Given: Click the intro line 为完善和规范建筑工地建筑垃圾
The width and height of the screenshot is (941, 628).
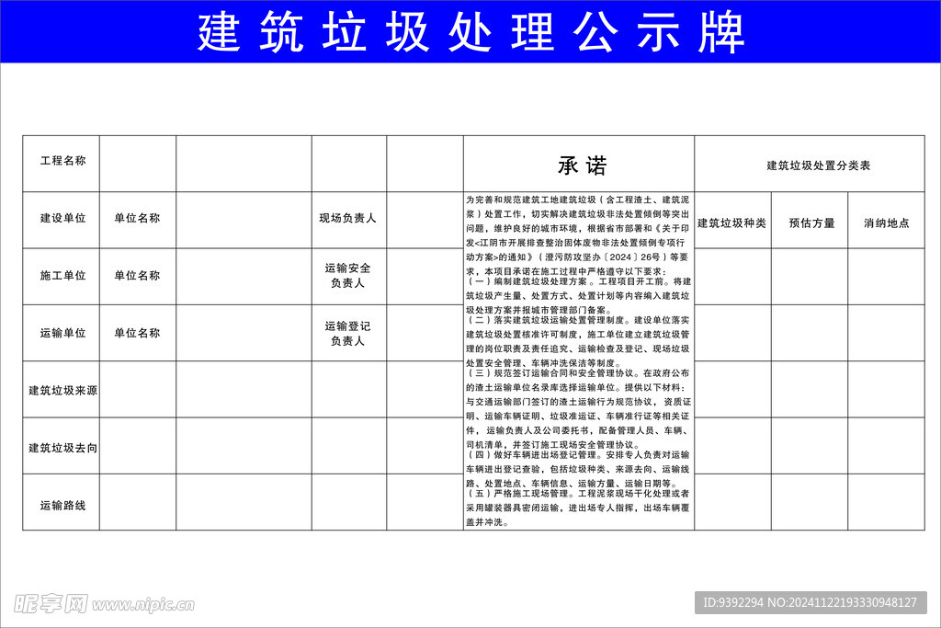Looking at the screenshot, I should (x=577, y=200).
